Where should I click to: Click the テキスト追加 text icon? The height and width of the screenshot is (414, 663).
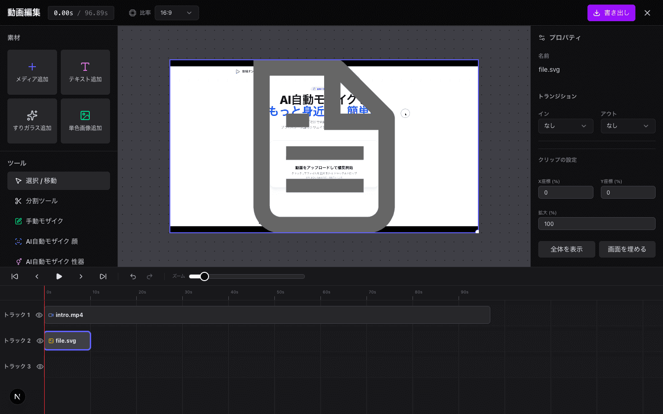(x=85, y=67)
